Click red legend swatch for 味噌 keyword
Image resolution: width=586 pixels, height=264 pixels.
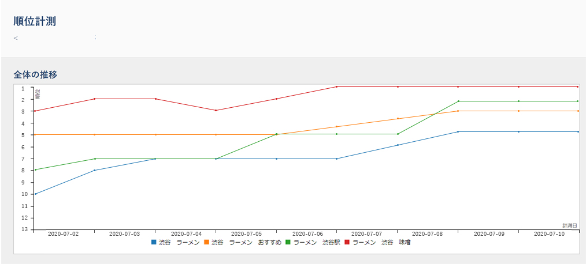pyautogui.click(x=347, y=243)
